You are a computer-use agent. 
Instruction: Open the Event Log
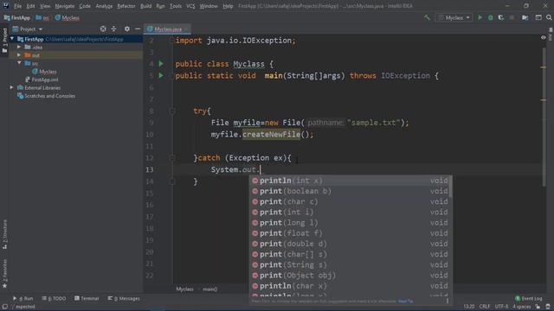tap(529, 298)
